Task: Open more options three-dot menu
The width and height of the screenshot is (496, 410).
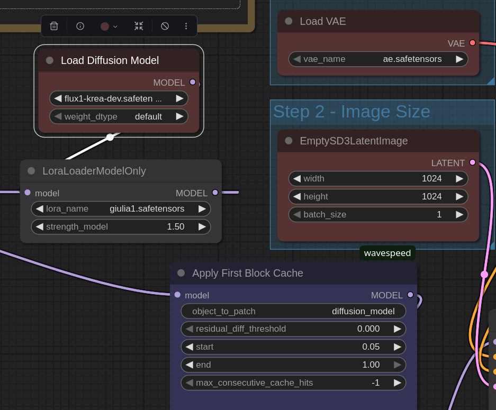Action: point(186,26)
